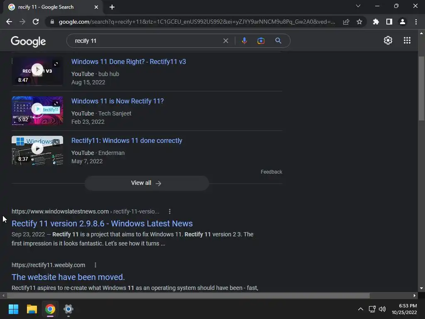Reload the Google search page
Image resolution: width=425 pixels, height=319 pixels.
pos(36,22)
